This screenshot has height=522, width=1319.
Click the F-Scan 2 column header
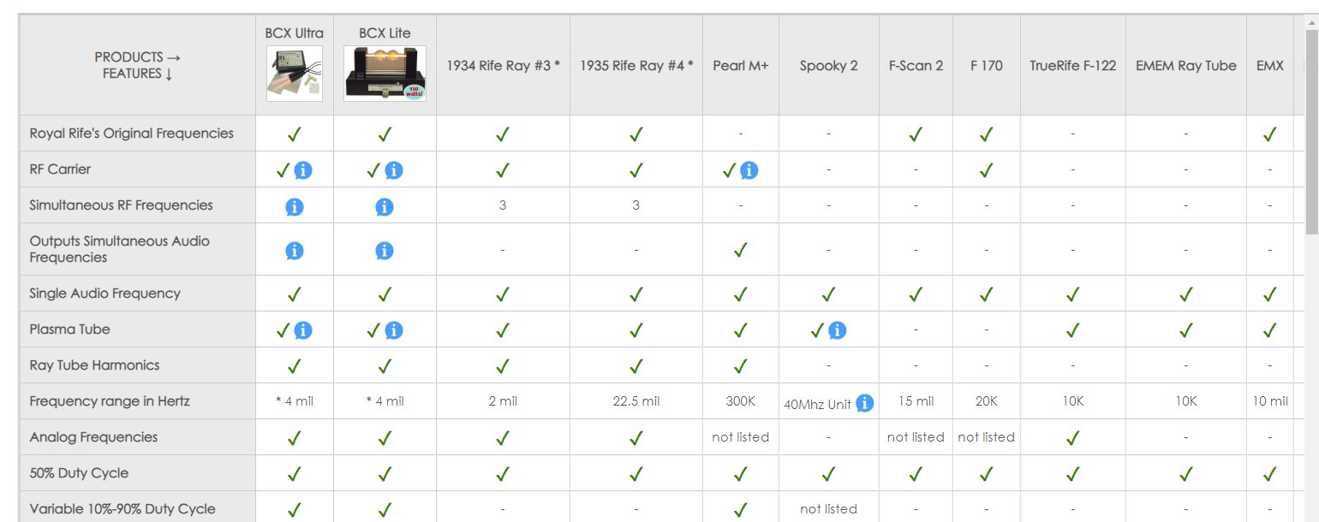pyautogui.click(x=916, y=65)
